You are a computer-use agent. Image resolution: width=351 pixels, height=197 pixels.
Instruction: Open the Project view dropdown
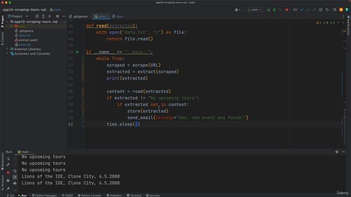click(18, 16)
